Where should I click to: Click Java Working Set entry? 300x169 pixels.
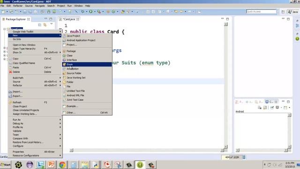click(x=87, y=77)
